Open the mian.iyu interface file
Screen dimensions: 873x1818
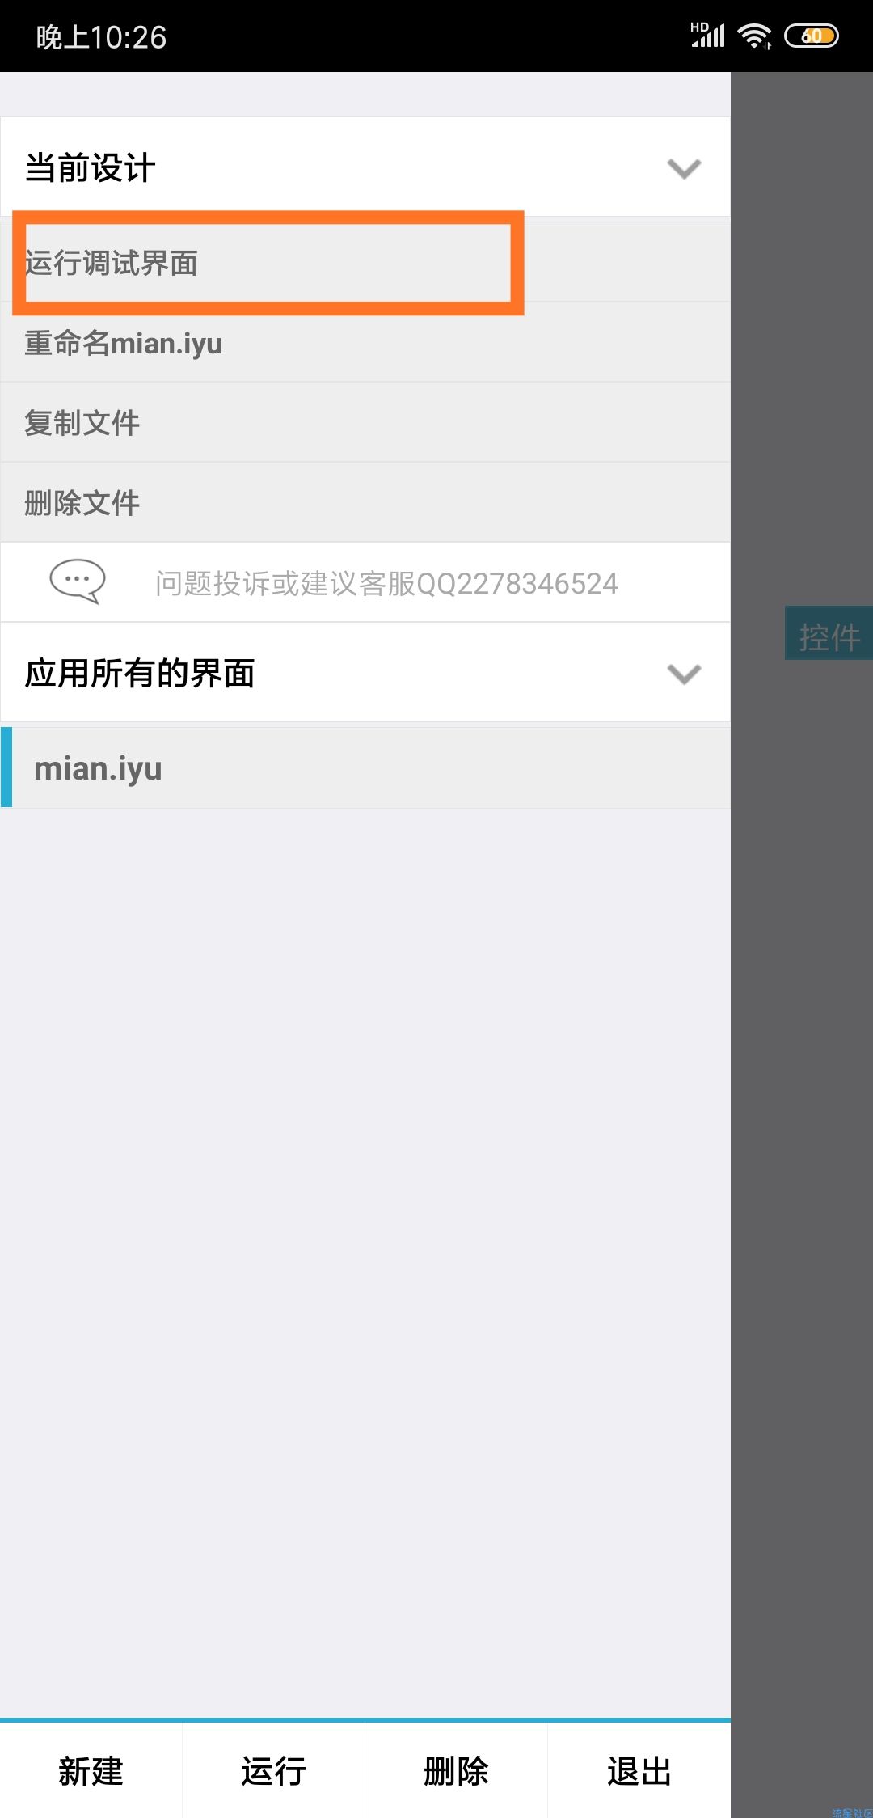click(x=365, y=767)
